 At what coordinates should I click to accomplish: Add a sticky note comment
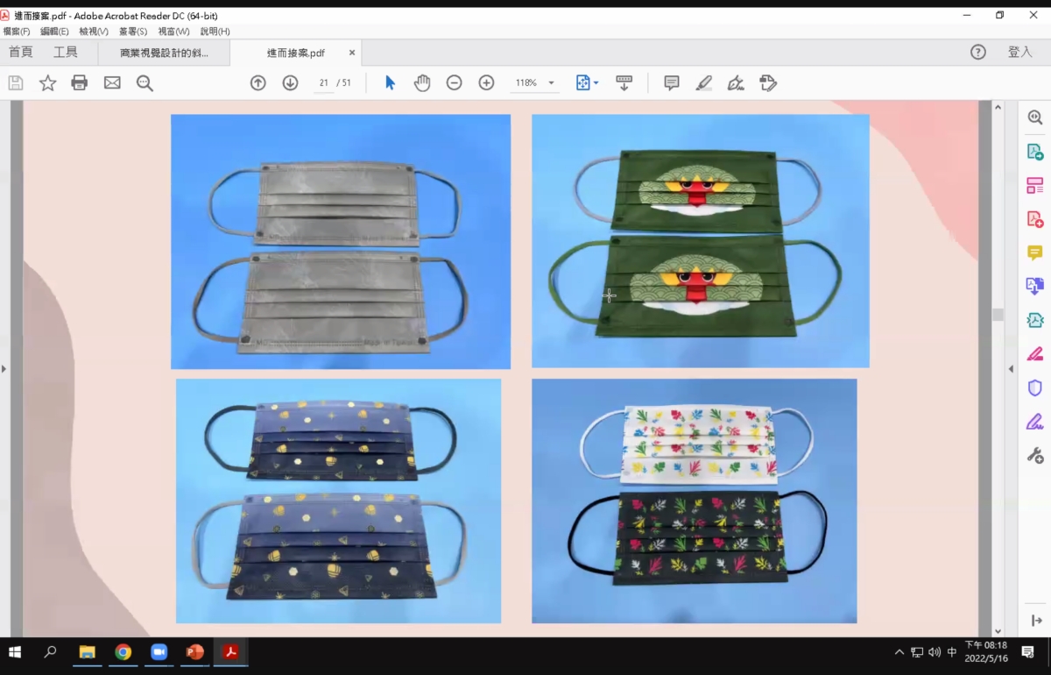pos(672,83)
